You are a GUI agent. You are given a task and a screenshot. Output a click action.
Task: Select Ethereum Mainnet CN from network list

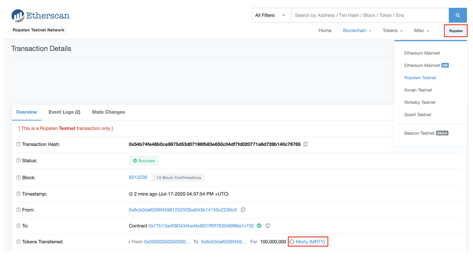[426, 65]
